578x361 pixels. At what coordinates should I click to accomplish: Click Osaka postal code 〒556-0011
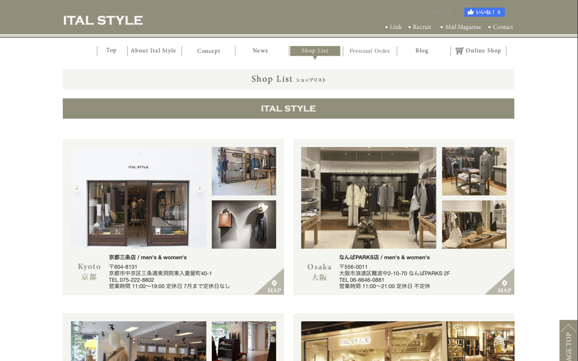click(x=353, y=267)
